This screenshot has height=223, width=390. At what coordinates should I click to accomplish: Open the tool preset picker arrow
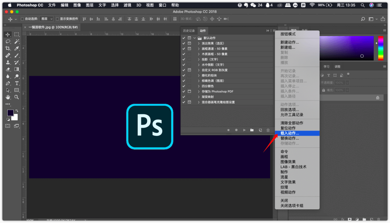click(x=16, y=19)
